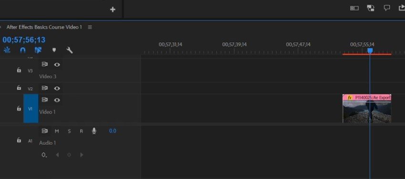
Task: Hide V2 track output eye
Action: 57,88
